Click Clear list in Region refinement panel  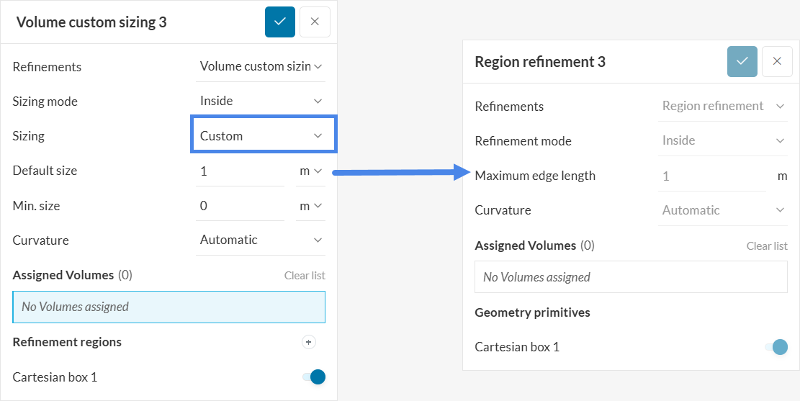click(767, 245)
